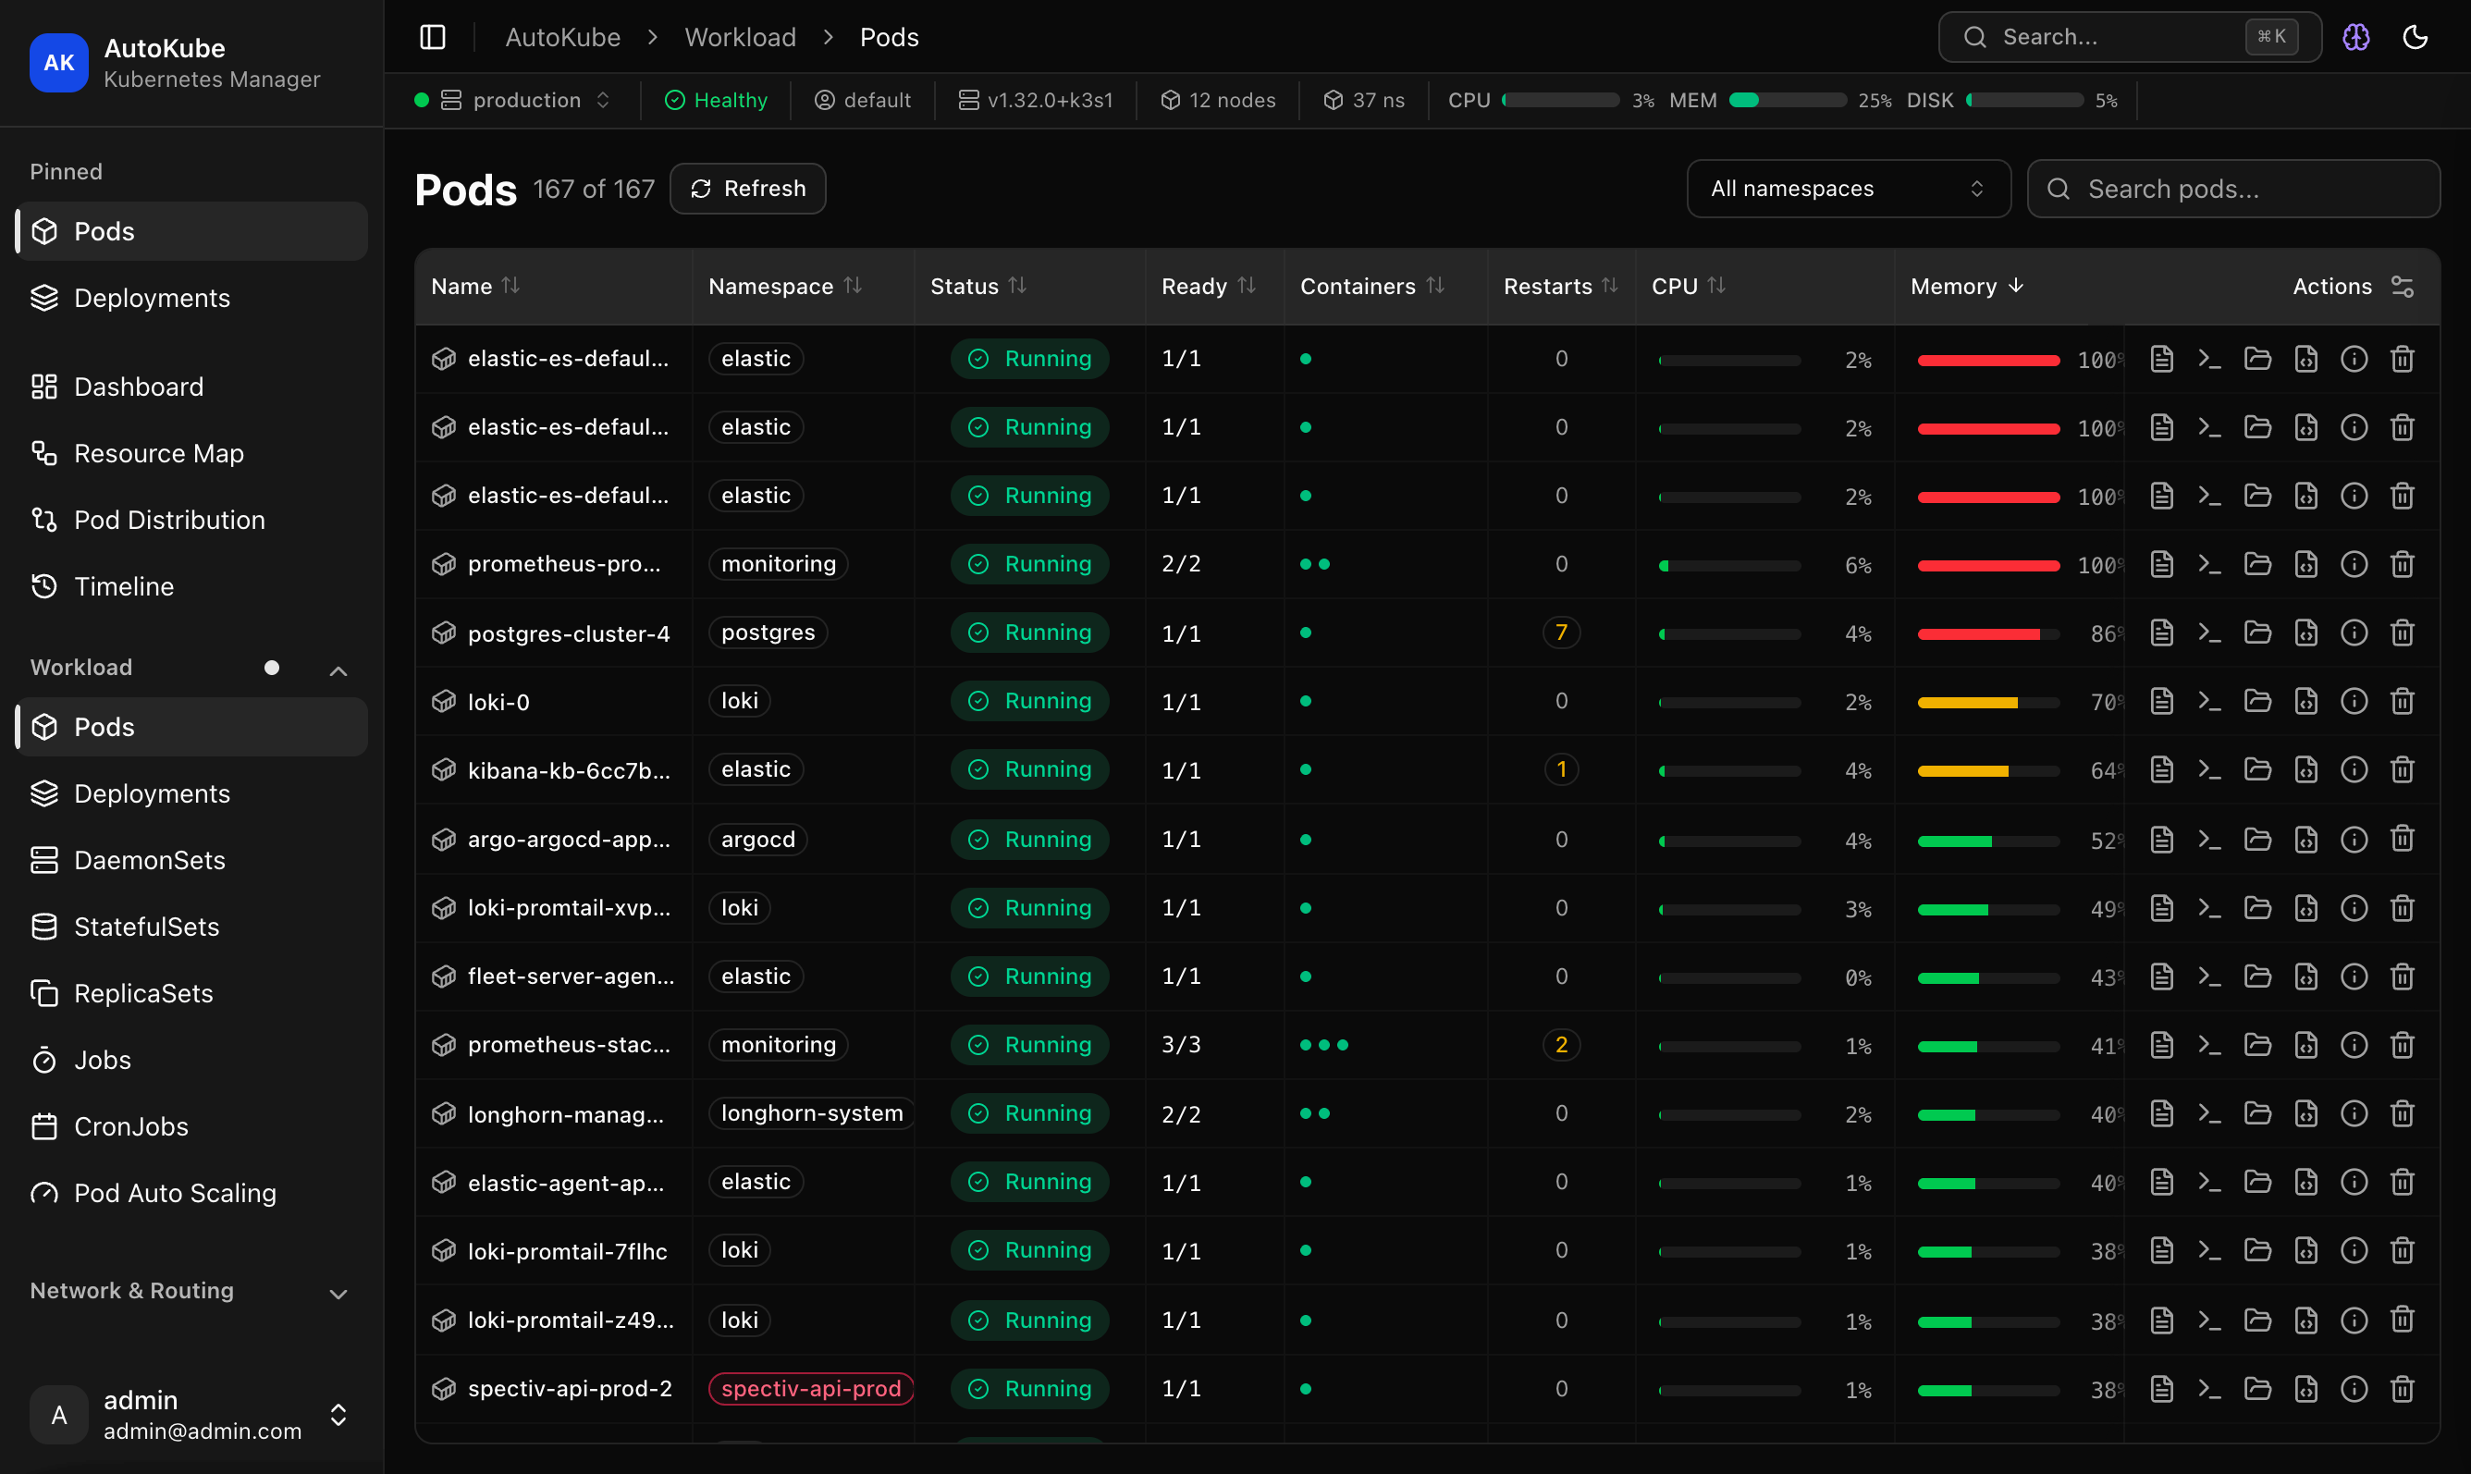Image resolution: width=2471 pixels, height=1474 pixels.
Task: Open terminal icon for postgres-cluster-4 pod
Action: [x=2208, y=633]
